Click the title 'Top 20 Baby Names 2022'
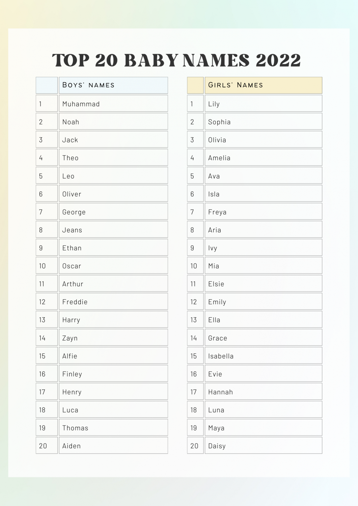This screenshot has width=358, height=506. (x=176, y=60)
